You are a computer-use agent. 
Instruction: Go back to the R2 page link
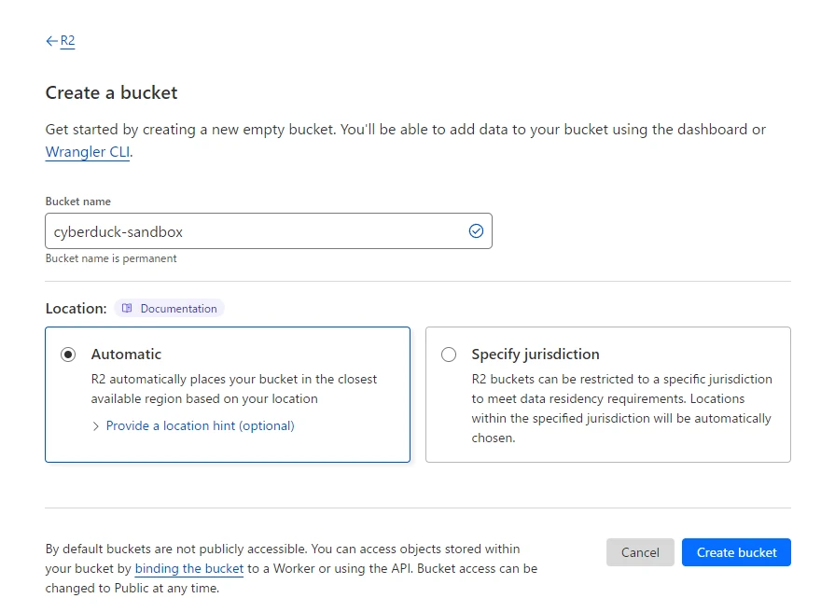point(67,41)
